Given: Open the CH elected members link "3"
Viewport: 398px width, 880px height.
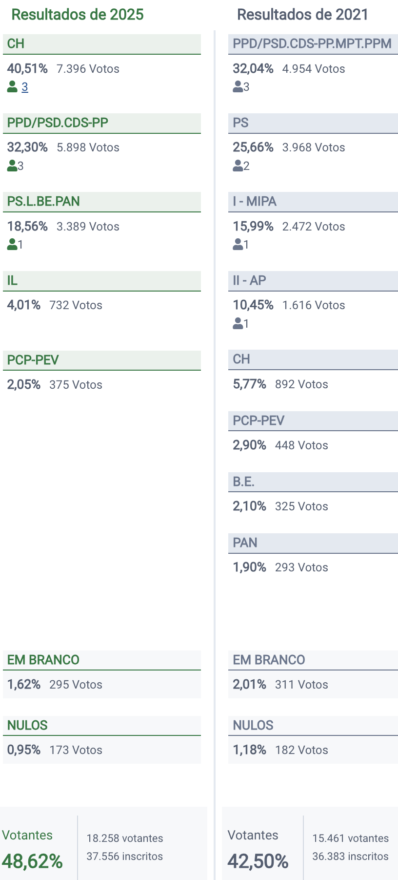Looking at the screenshot, I should pyautogui.click(x=25, y=87).
